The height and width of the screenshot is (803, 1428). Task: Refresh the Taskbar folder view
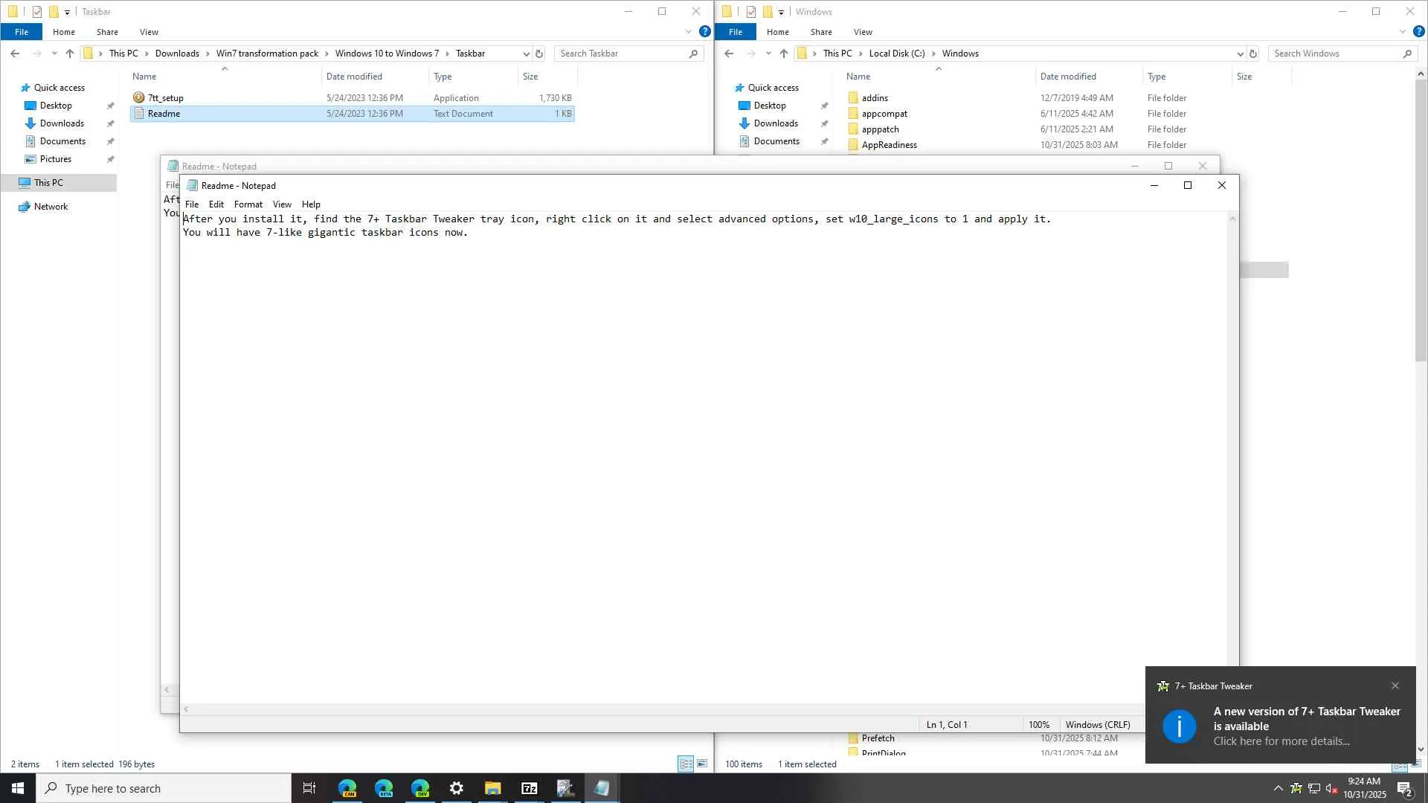tap(539, 54)
